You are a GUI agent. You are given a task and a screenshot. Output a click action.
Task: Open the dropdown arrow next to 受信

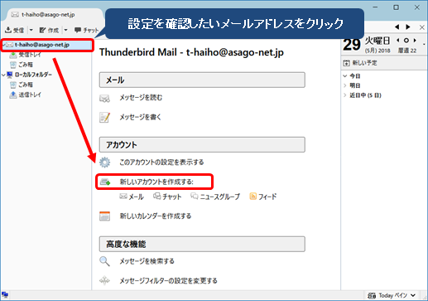[x=31, y=30]
